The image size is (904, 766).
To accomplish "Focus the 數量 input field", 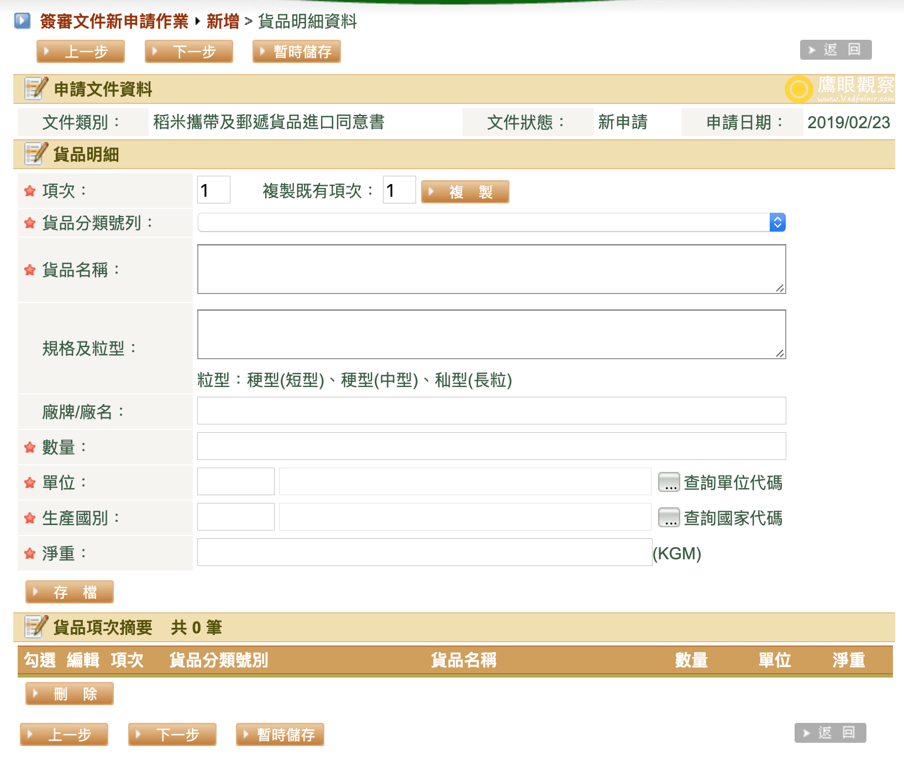I will pos(492,446).
